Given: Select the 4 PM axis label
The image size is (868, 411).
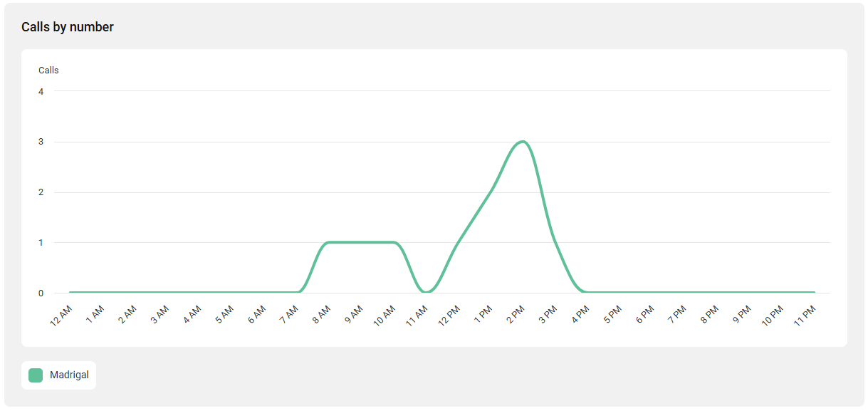Looking at the screenshot, I should click(x=579, y=314).
